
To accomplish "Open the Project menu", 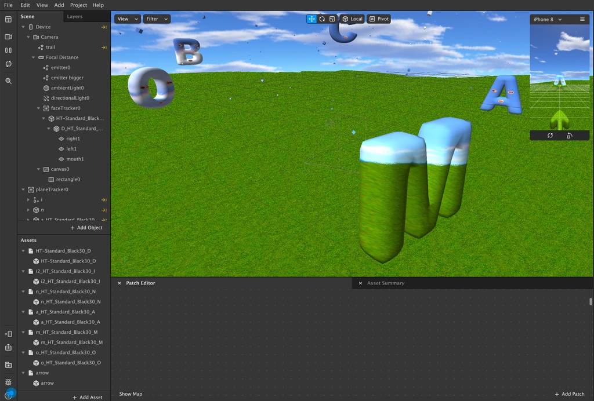I will click(x=78, y=5).
